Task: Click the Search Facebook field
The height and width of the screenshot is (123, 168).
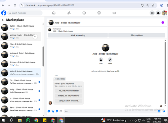Action: (25, 13)
